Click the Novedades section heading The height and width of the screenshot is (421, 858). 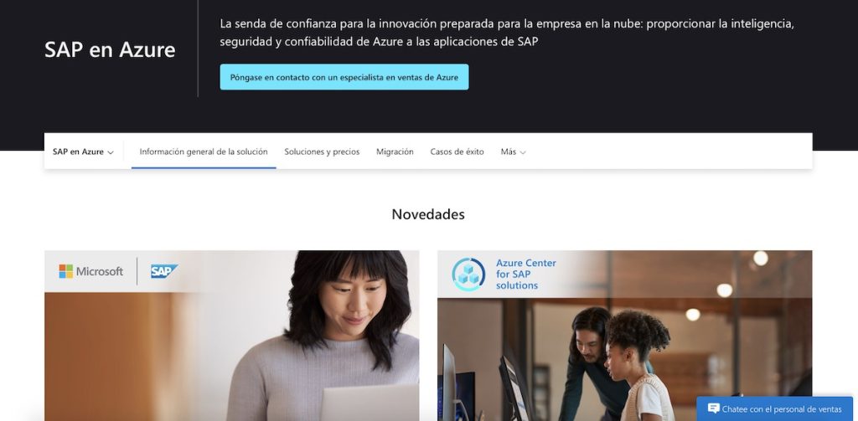pyautogui.click(x=428, y=214)
